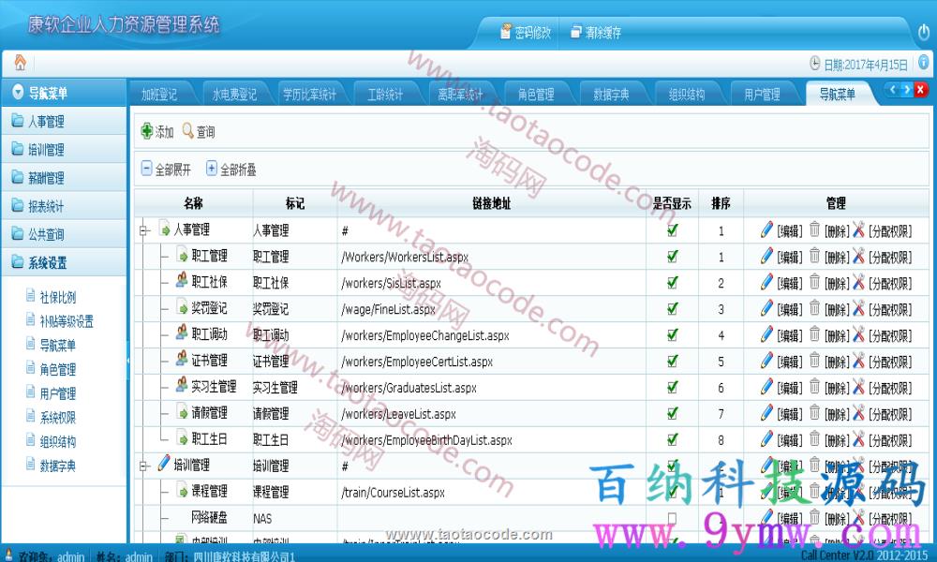Viewport: 937px width, 562px height.
Task: Click 清除缓存 clear cache button
Action: [x=595, y=33]
